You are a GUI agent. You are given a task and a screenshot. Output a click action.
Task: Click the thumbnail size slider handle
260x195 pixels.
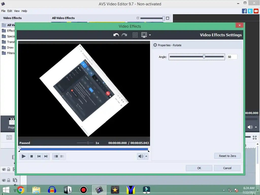point(164,18)
